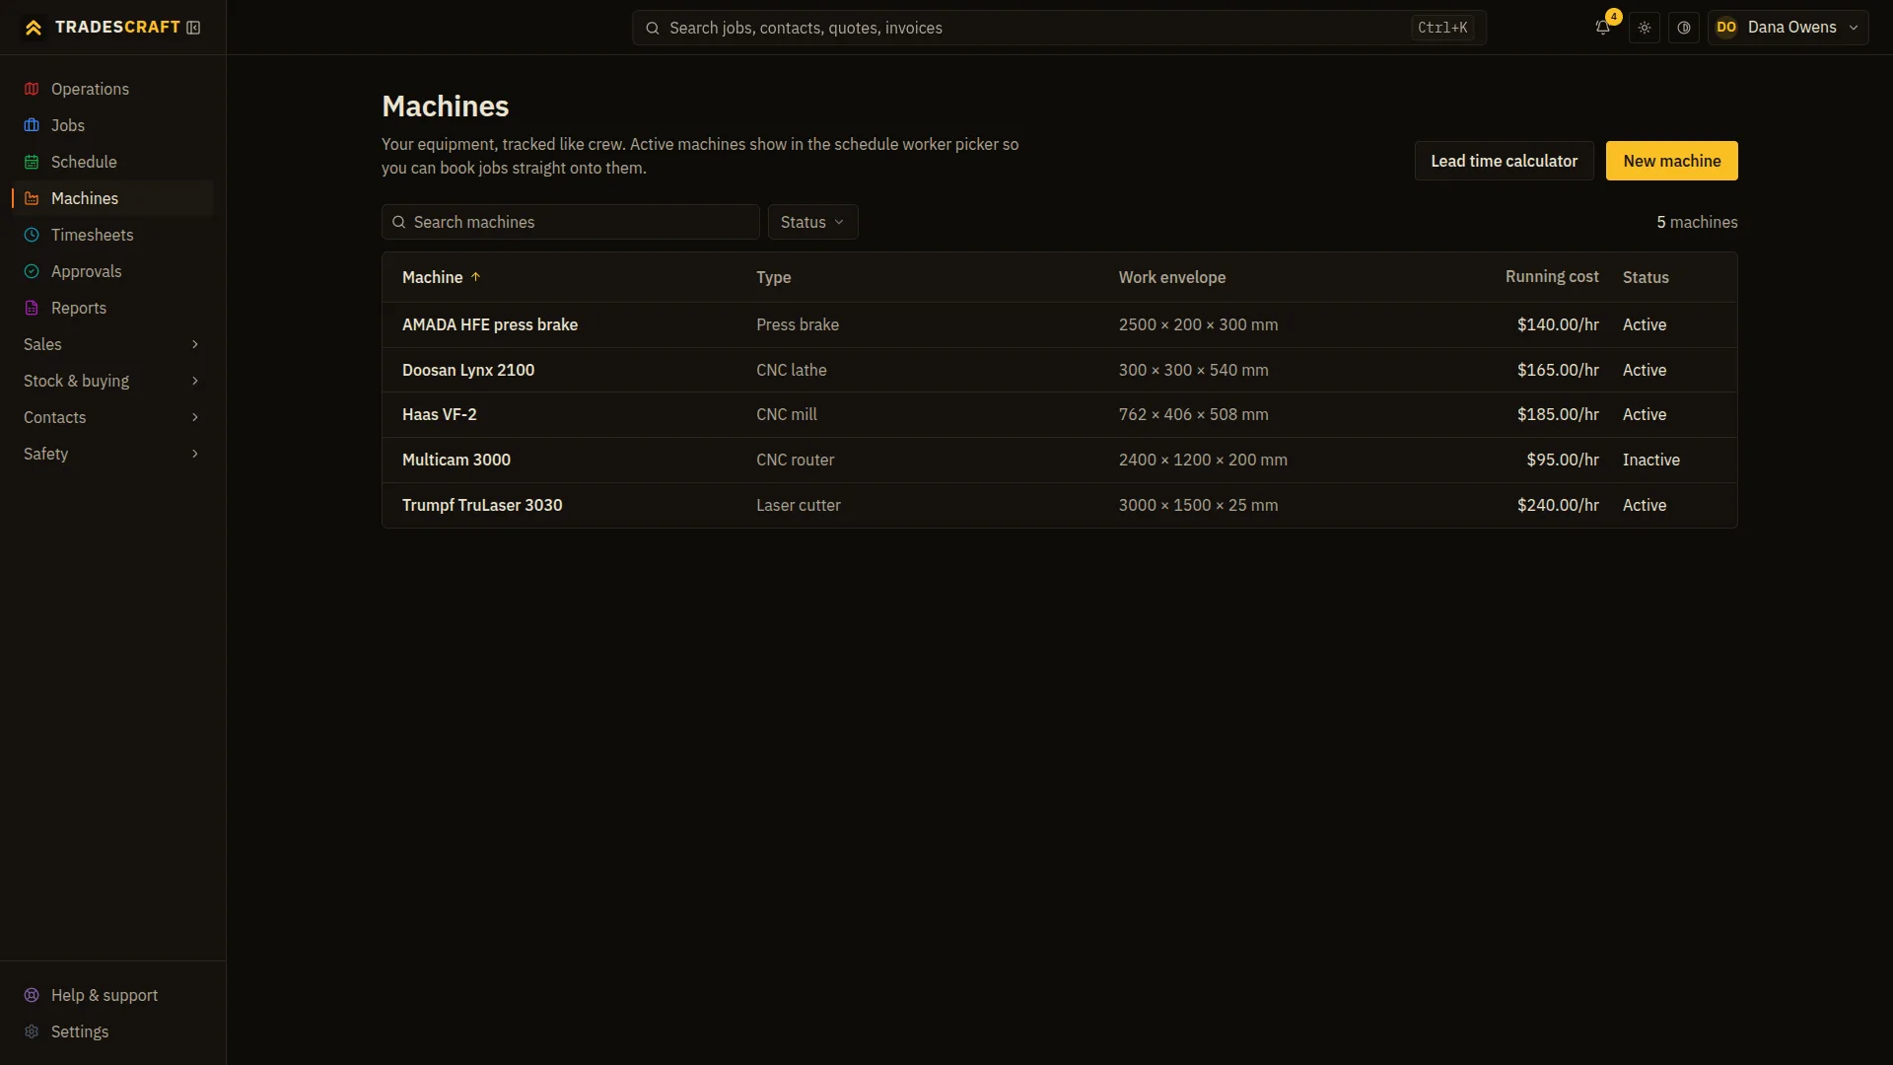Click the Schedule calendar icon
The height and width of the screenshot is (1065, 1893).
coord(32,162)
